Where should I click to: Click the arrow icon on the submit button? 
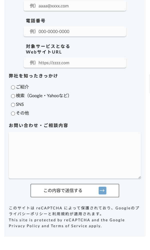coord(102,190)
